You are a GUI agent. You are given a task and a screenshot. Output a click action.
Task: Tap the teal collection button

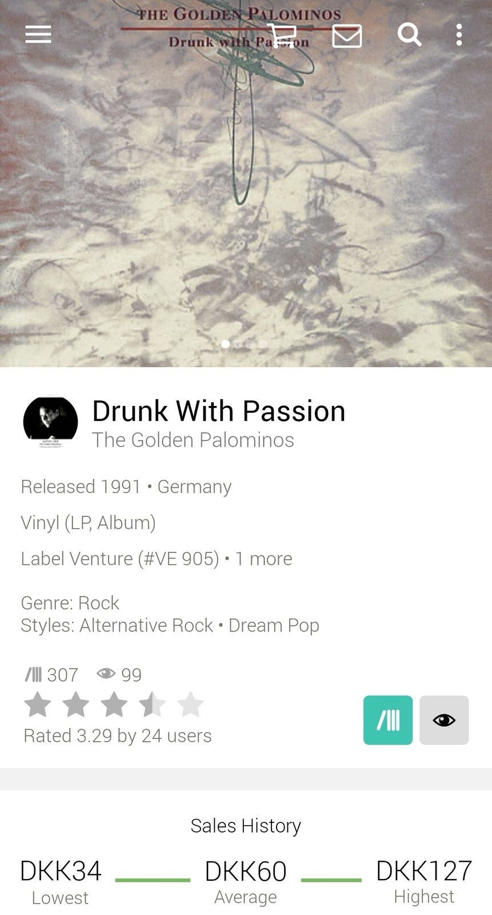388,720
